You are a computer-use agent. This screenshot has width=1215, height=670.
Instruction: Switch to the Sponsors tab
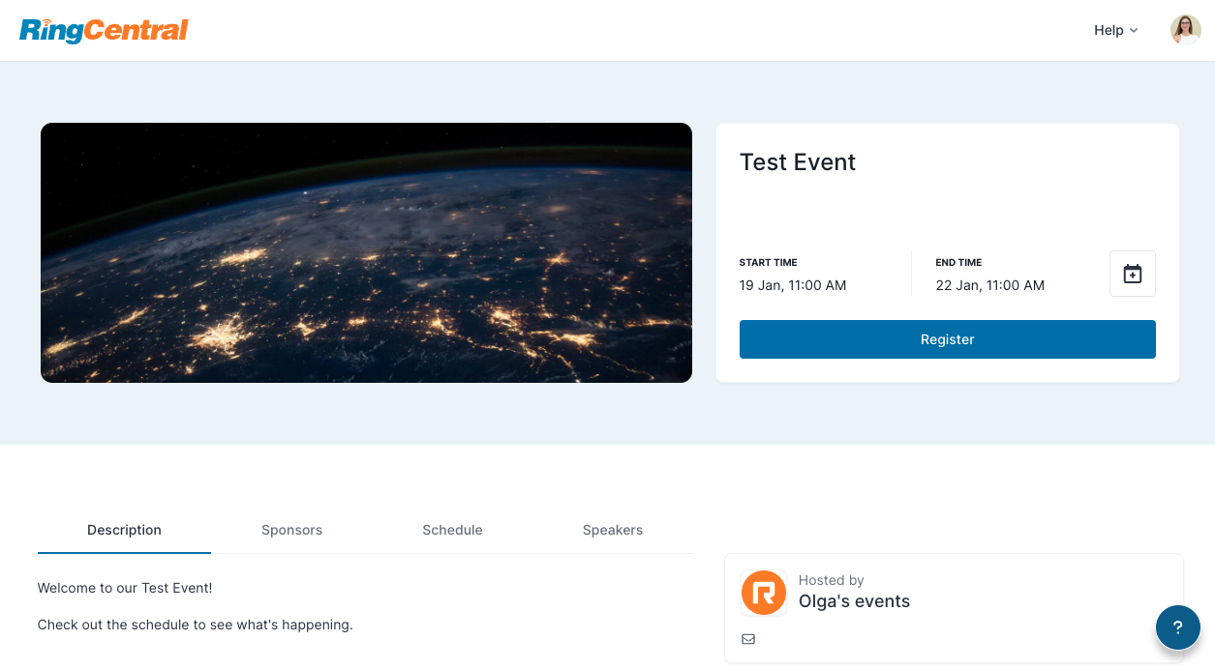point(291,530)
